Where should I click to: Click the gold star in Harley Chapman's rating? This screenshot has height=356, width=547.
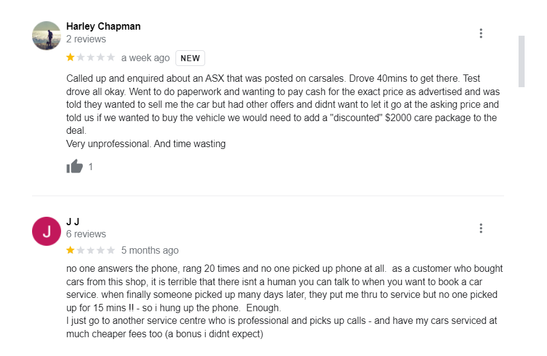(x=70, y=58)
